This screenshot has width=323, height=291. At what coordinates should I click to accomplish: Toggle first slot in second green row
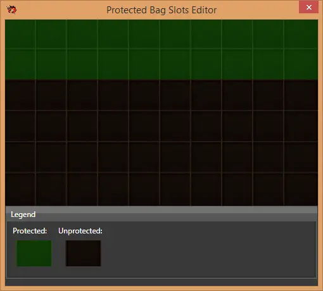(20, 65)
